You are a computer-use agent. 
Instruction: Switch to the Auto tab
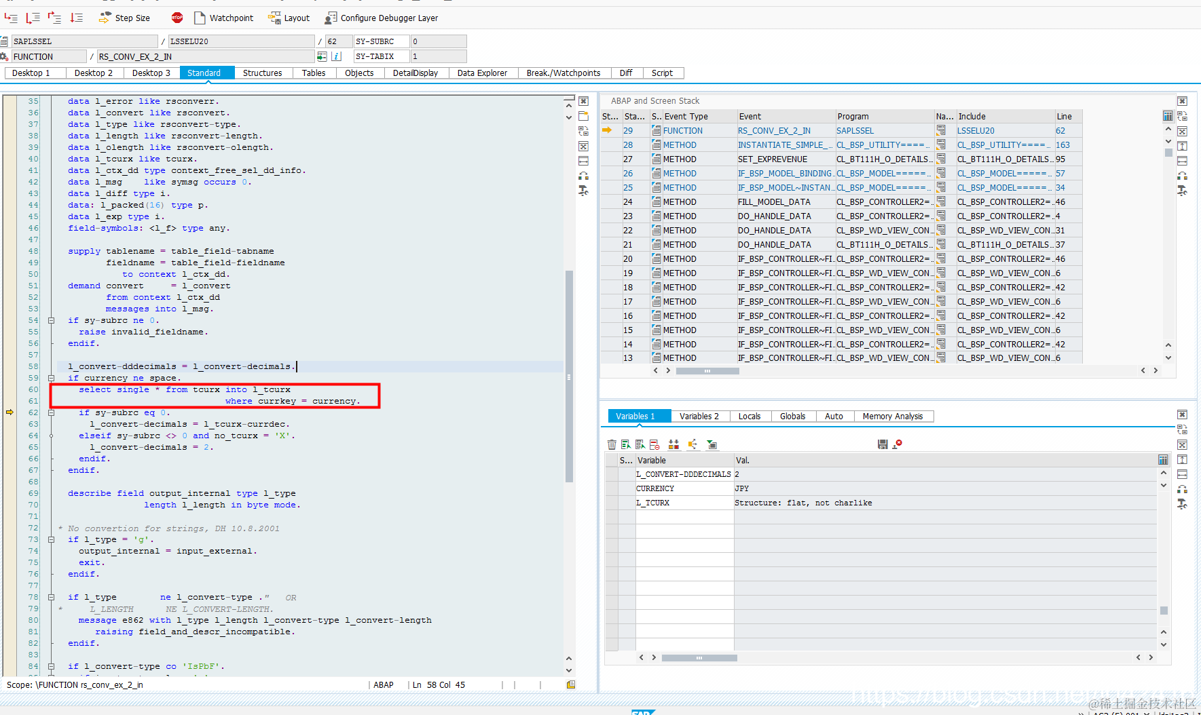tap(834, 416)
